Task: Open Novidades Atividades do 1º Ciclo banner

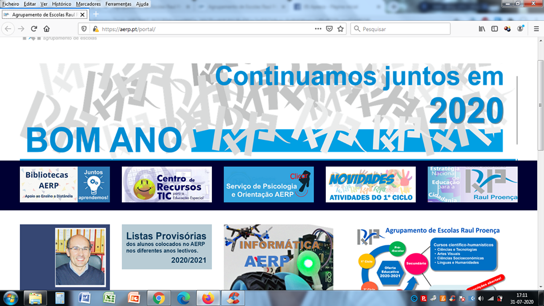Action: 371,185
